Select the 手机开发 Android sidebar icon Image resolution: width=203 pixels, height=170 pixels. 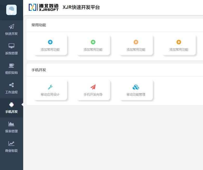11,104
